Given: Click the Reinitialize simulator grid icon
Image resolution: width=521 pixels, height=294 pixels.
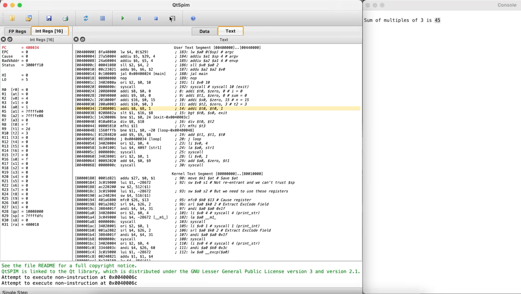Looking at the screenshot, I should [x=102, y=18].
